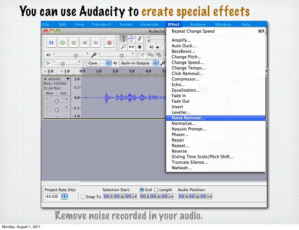The image size is (299, 230).
Task: Select the Draw pencil tool
Action: [140, 39]
